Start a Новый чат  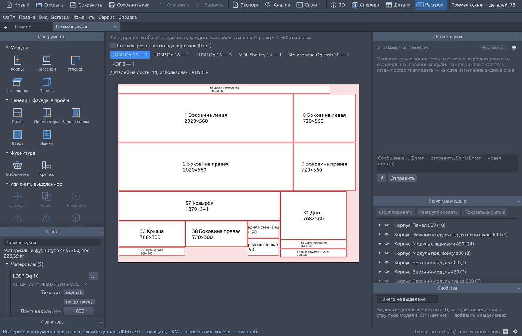coord(493,48)
